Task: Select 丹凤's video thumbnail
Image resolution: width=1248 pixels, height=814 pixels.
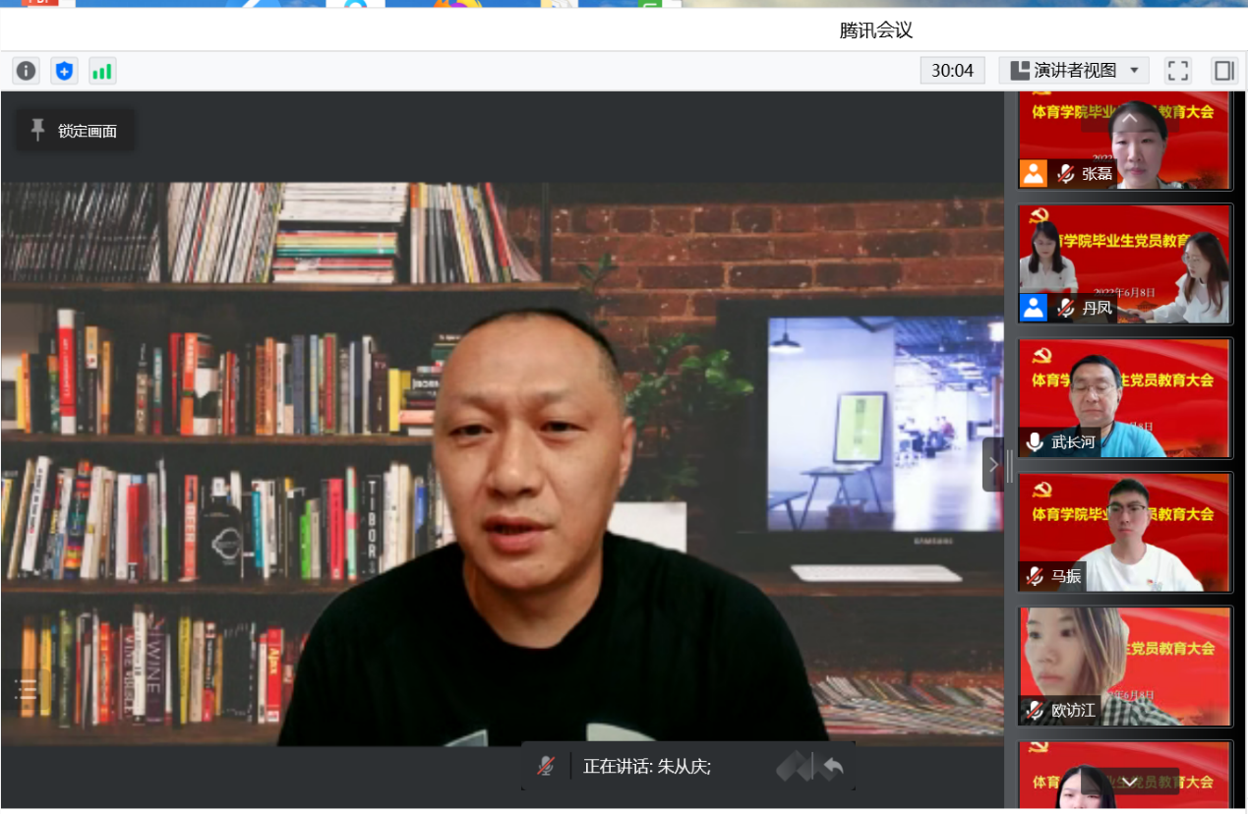Action: (1124, 263)
